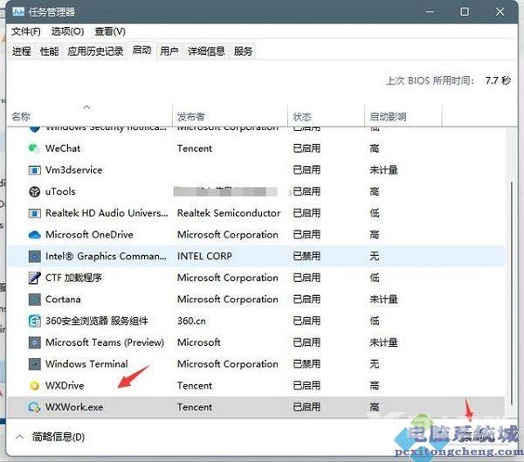Click Tencent publisher in WeChat row

tap(195, 148)
